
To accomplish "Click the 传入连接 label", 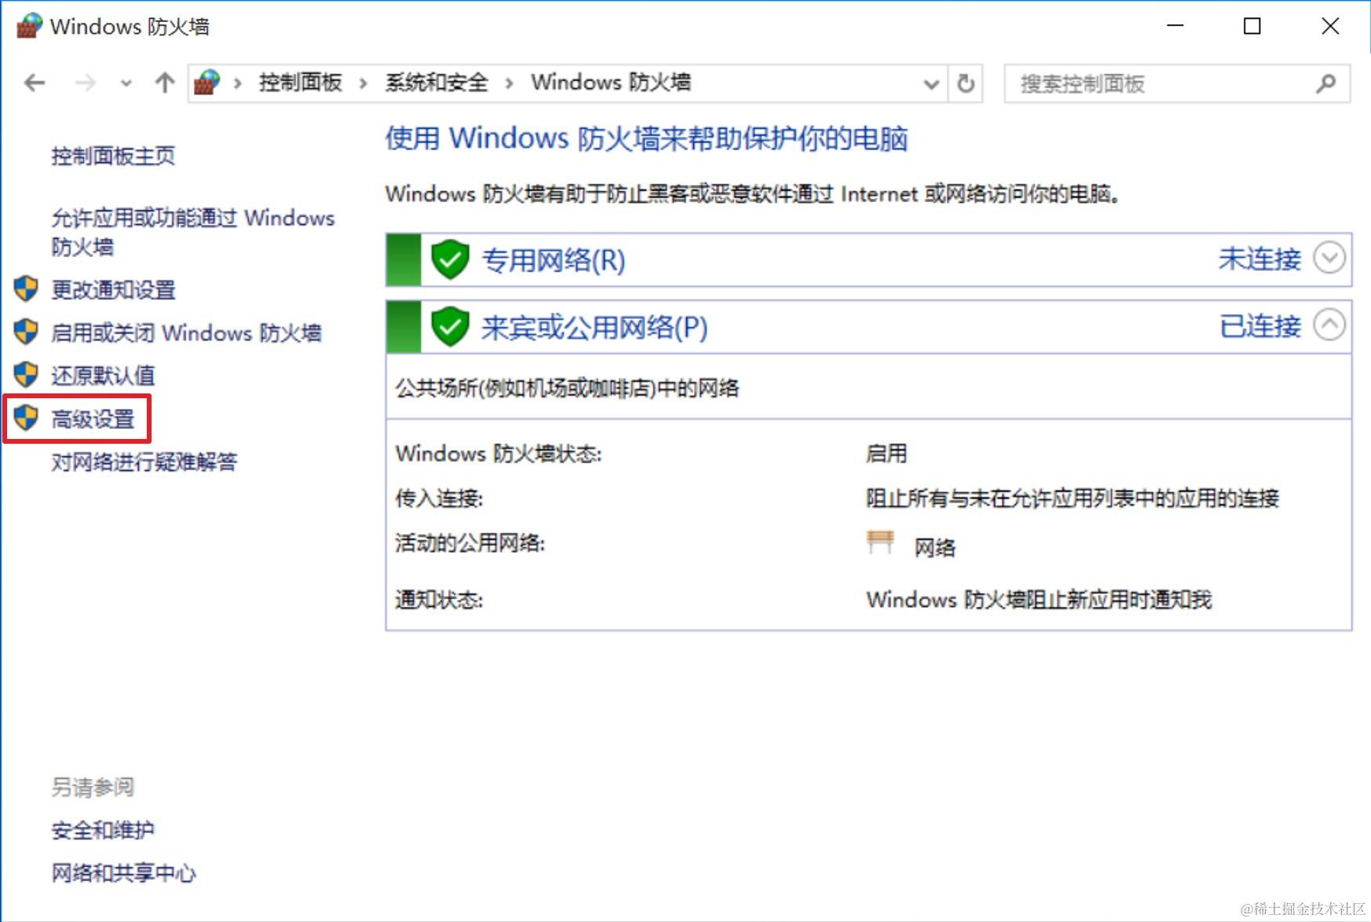I will [x=439, y=499].
